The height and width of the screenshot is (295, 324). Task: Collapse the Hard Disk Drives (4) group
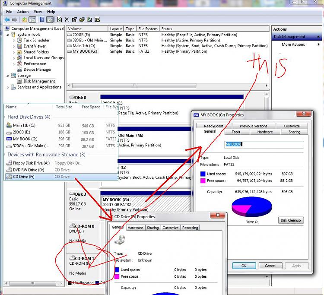click(x=5, y=117)
